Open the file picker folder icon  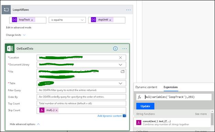click(123, 71)
